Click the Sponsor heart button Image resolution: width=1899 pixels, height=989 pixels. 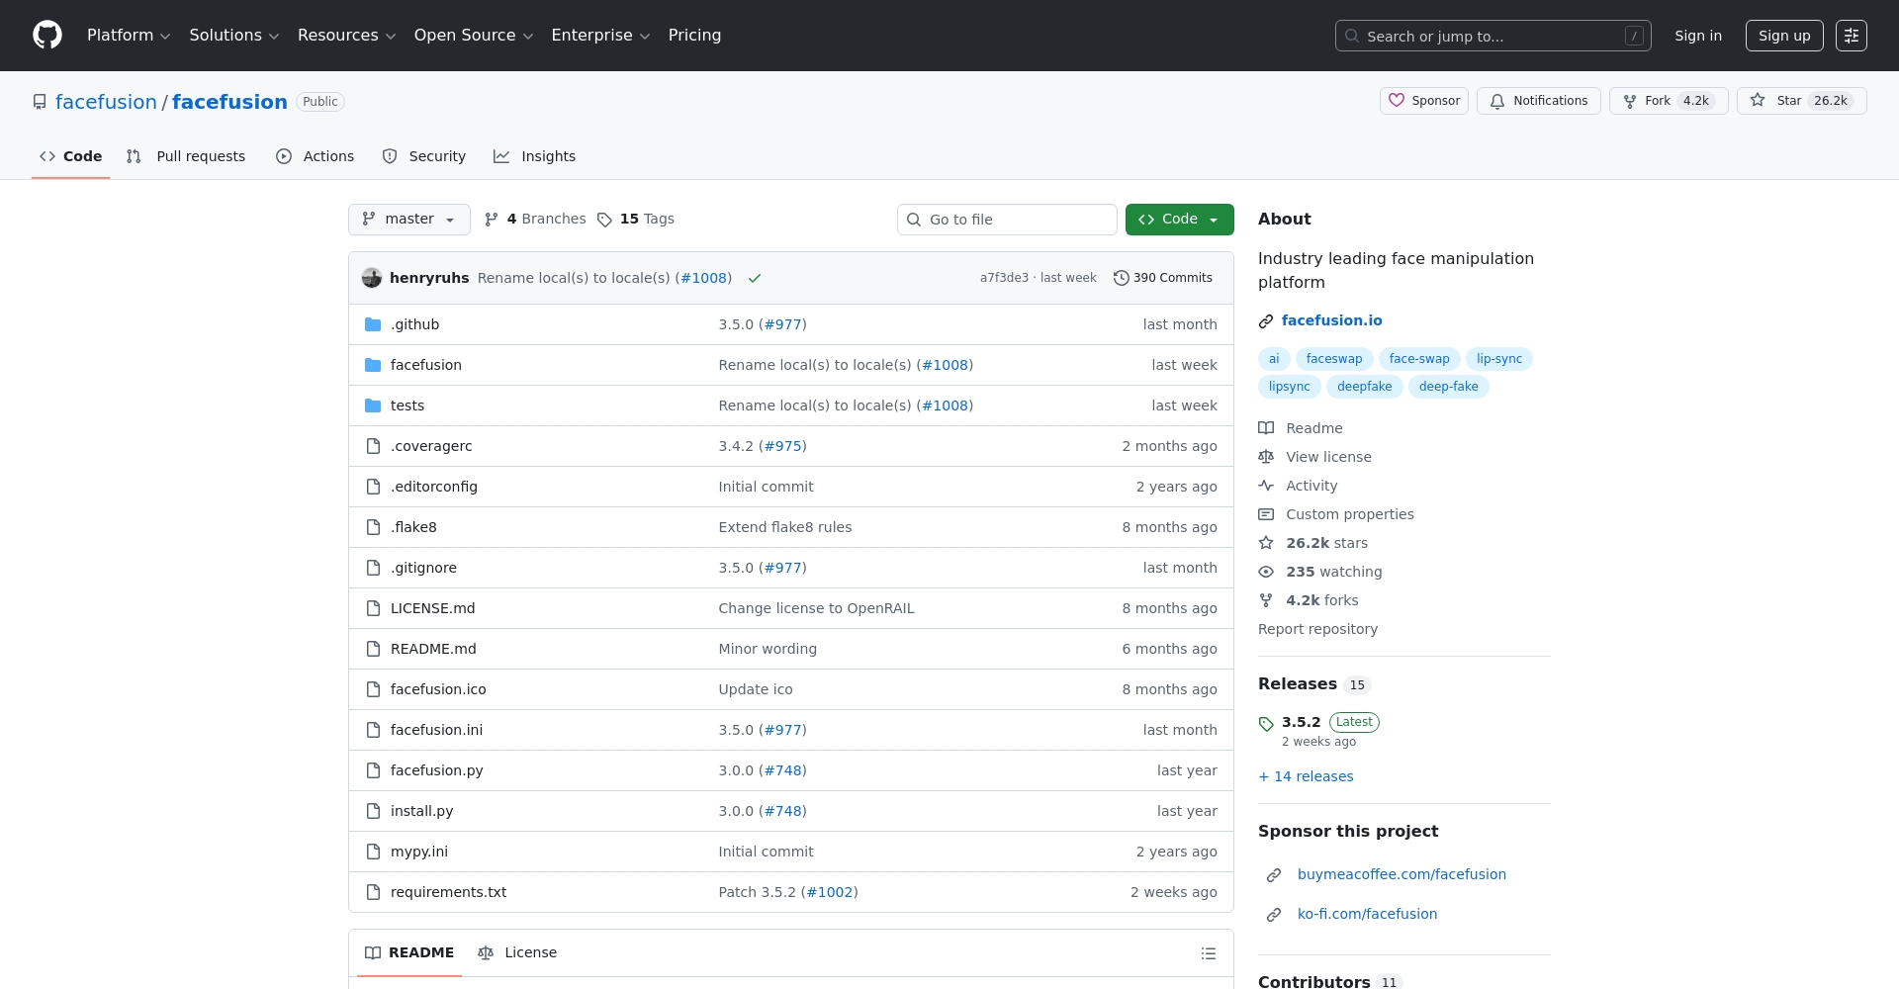[x=1423, y=101]
